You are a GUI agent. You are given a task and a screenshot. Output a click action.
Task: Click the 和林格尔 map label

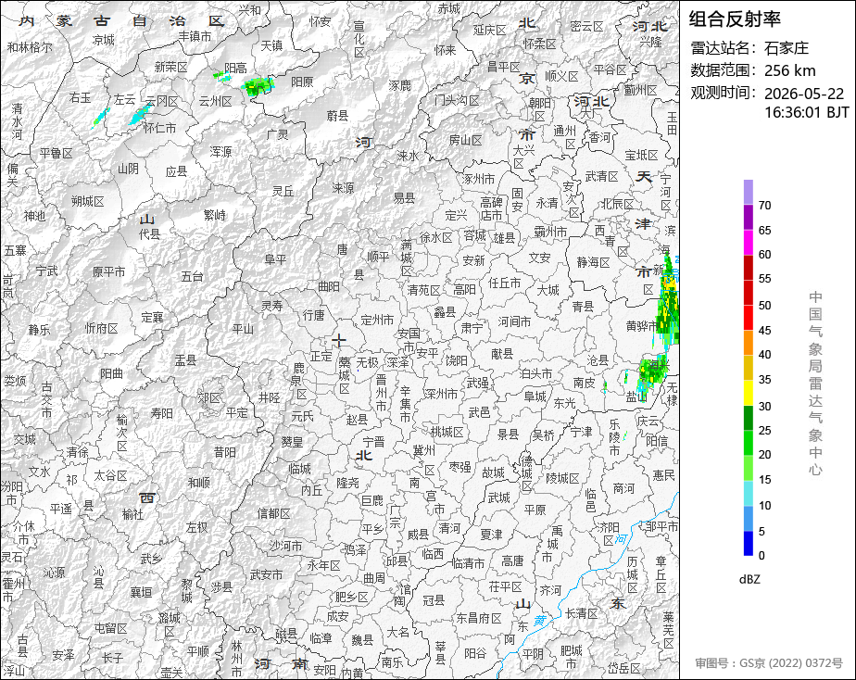pos(30,47)
